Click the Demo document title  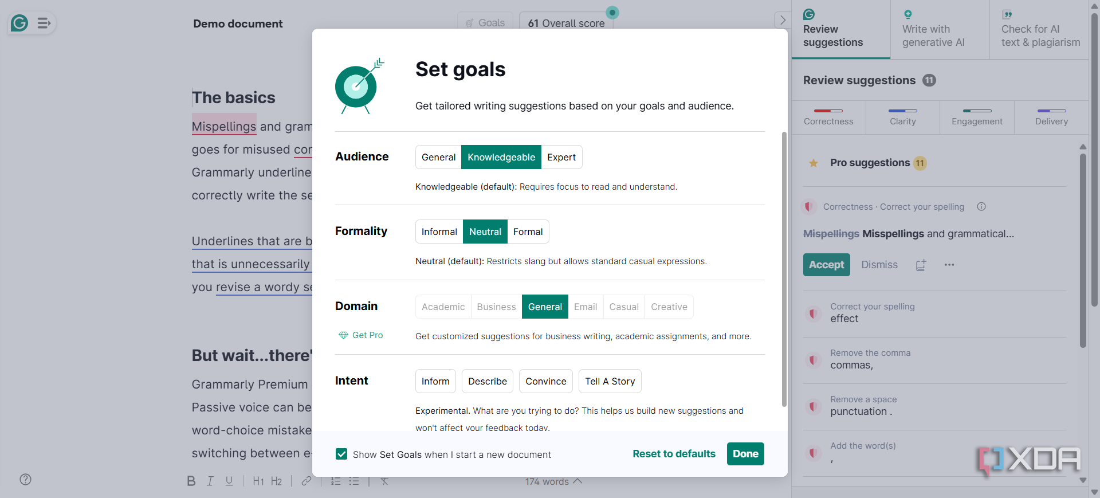[x=238, y=23]
